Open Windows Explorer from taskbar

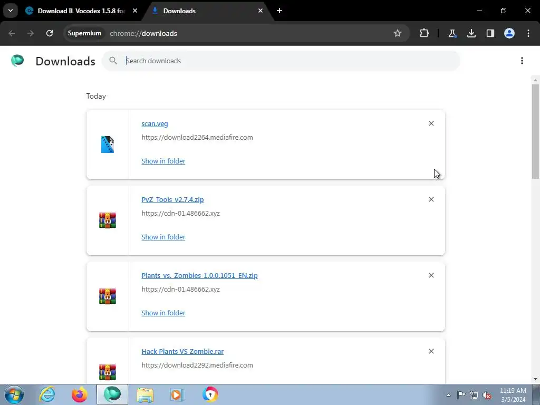(x=145, y=394)
